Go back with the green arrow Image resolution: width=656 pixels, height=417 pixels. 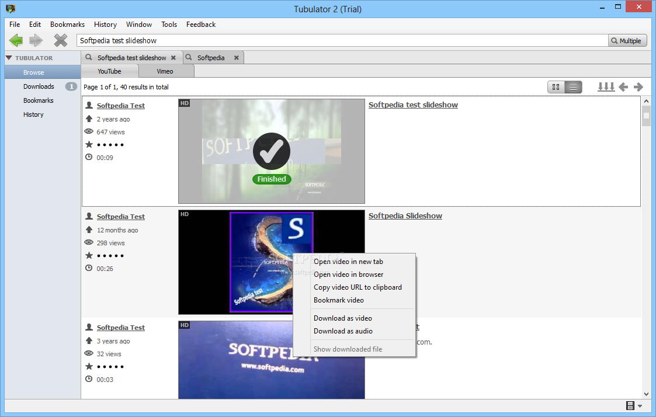coord(16,40)
